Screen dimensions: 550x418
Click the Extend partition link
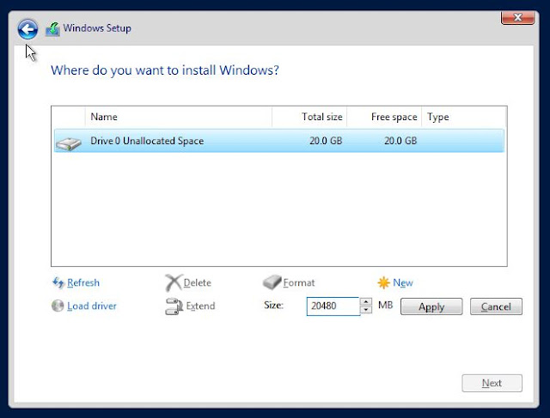coord(200,306)
